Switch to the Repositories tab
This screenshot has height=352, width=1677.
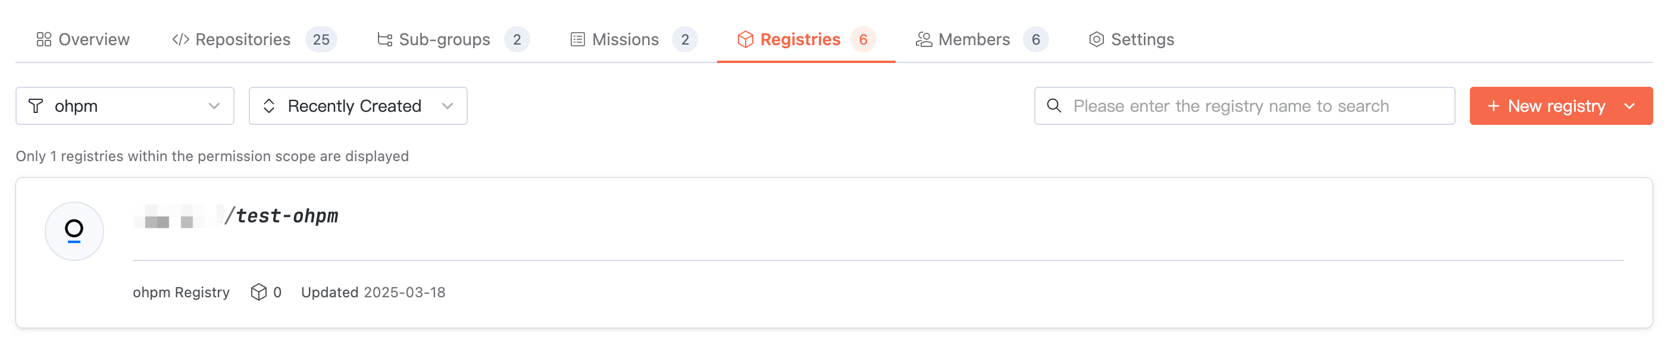click(x=243, y=40)
